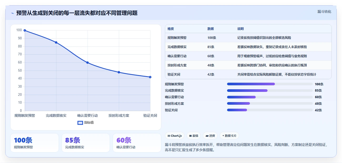
Task: Click the icon in Chart.js chip
Action: [x=169, y=136]
